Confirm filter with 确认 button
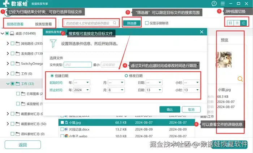Viewport: 253px width, 153px height. click(x=170, y=109)
